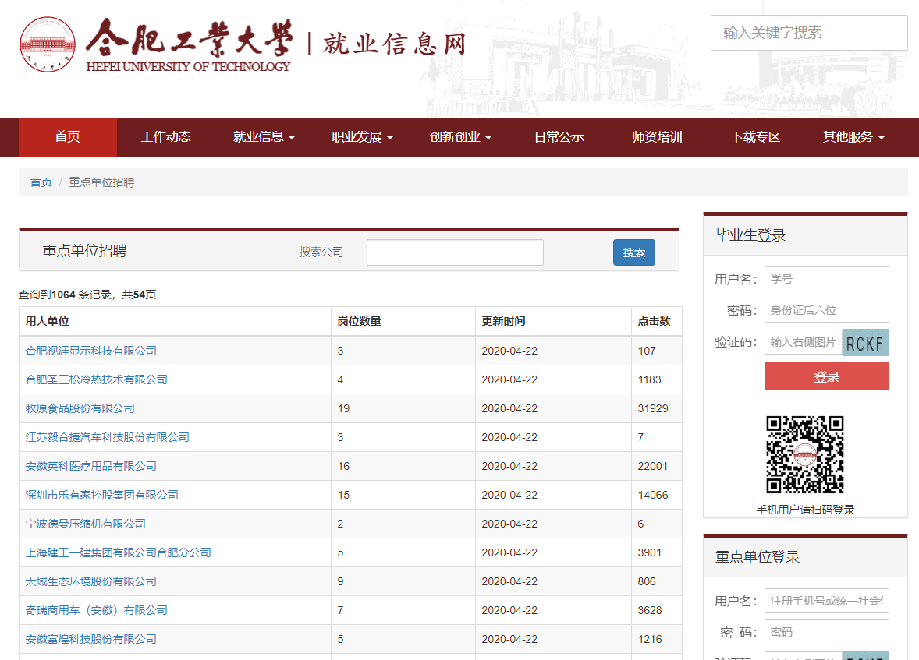919x660 pixels.
Task: Open the 就业信息 dropdown menu
Action: [x=263, y=136]
